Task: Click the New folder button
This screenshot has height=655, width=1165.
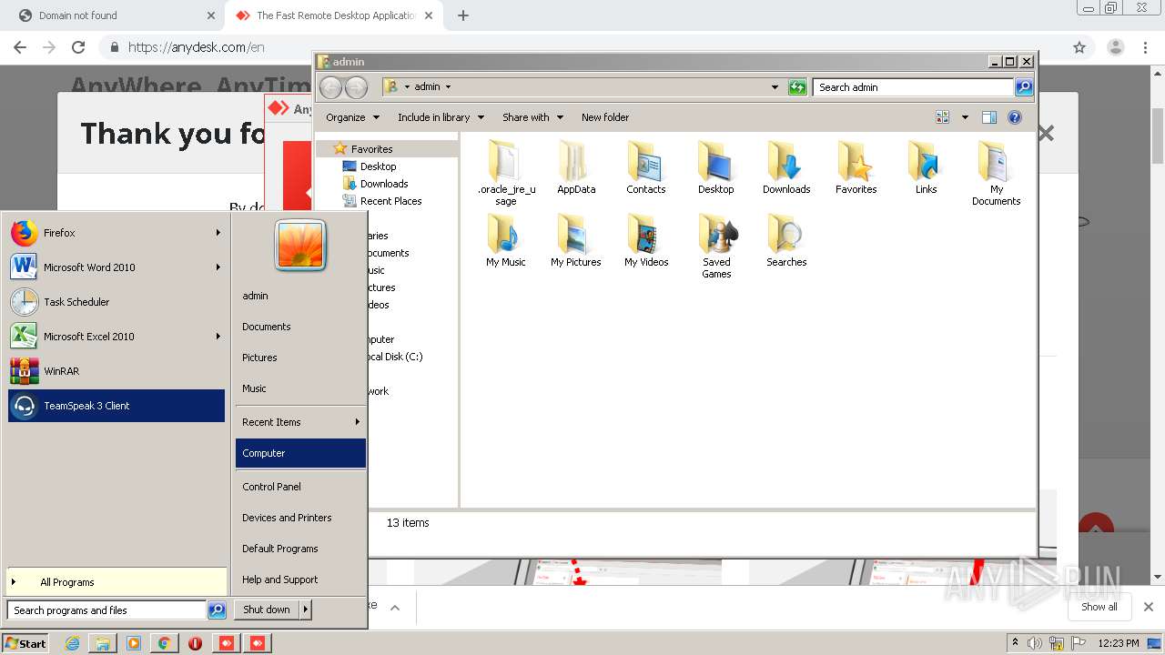Action: tap(605, 117)
